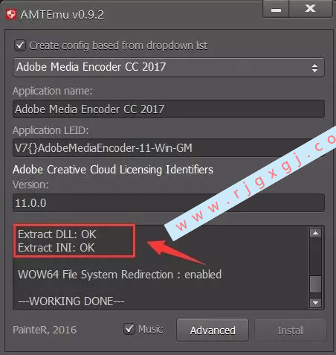Viewport: 336px width, 355px height.
Task: Click the log scrollbar down arrow
Action: (315, 302)
